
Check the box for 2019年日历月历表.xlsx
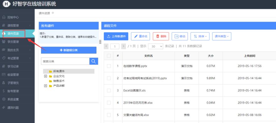(x=109, y=103)
